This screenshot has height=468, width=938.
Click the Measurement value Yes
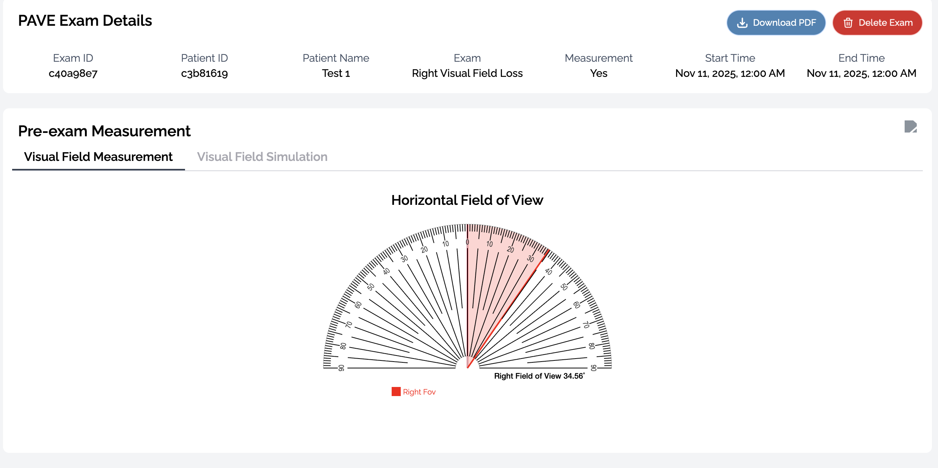(599, 73)
